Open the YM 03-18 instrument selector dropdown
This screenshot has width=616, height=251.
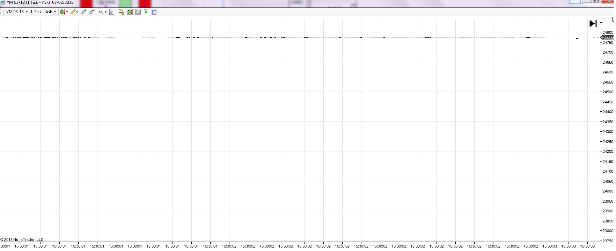(17, 12)
